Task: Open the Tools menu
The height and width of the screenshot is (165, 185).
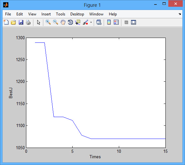Action: tap(60, 14)
